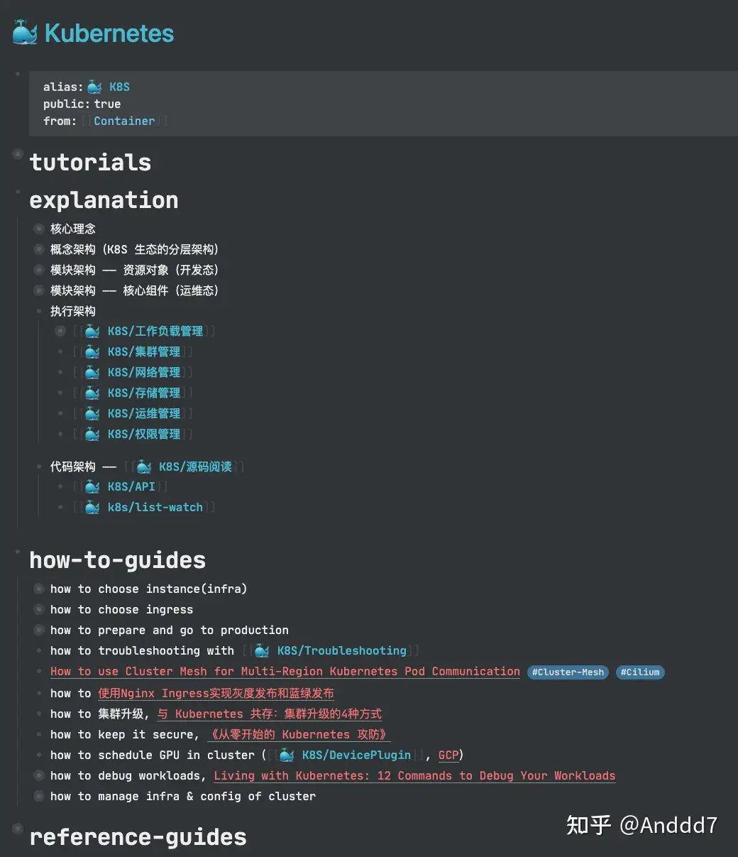Open the #Cluster-Mesh tag
The width and height of the screenshot is (738, 857).
tap(568, 672)
